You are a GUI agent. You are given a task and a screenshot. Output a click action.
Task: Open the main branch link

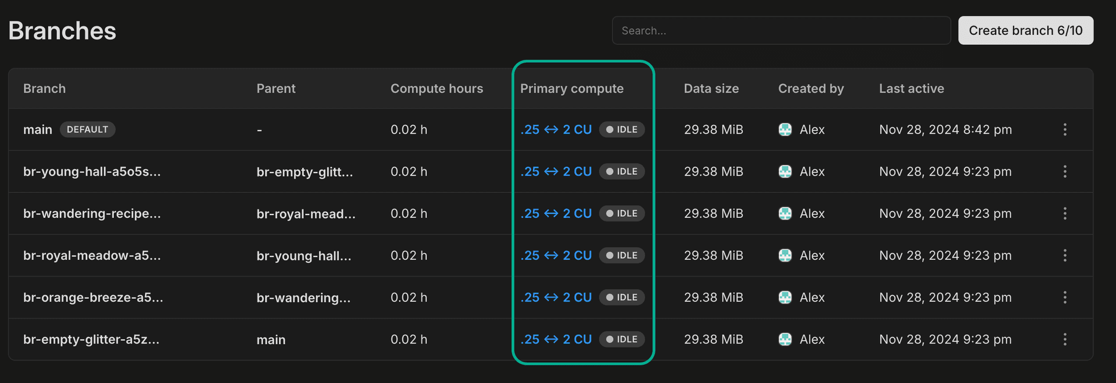[x=38, y=130]
